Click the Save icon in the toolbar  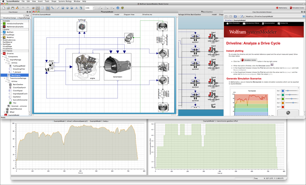[12, 8]
